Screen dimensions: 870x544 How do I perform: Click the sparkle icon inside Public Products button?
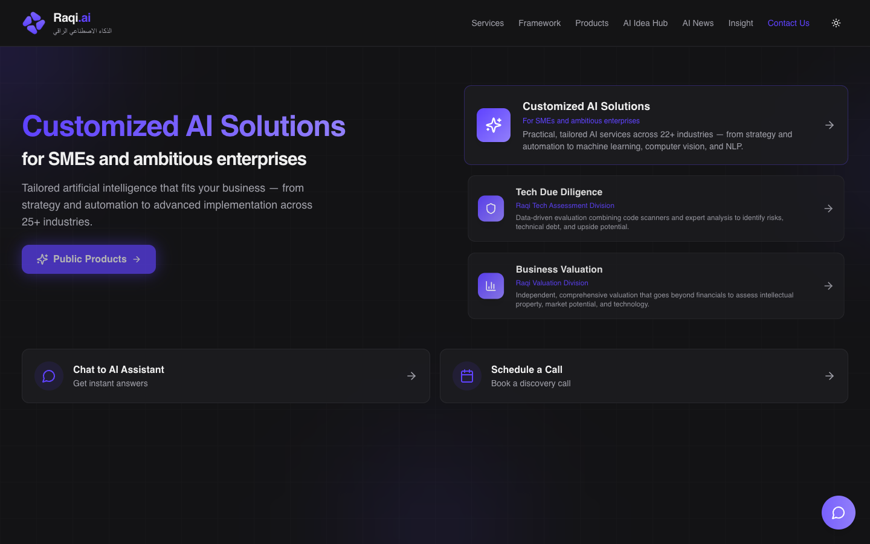tap(42, 259)
